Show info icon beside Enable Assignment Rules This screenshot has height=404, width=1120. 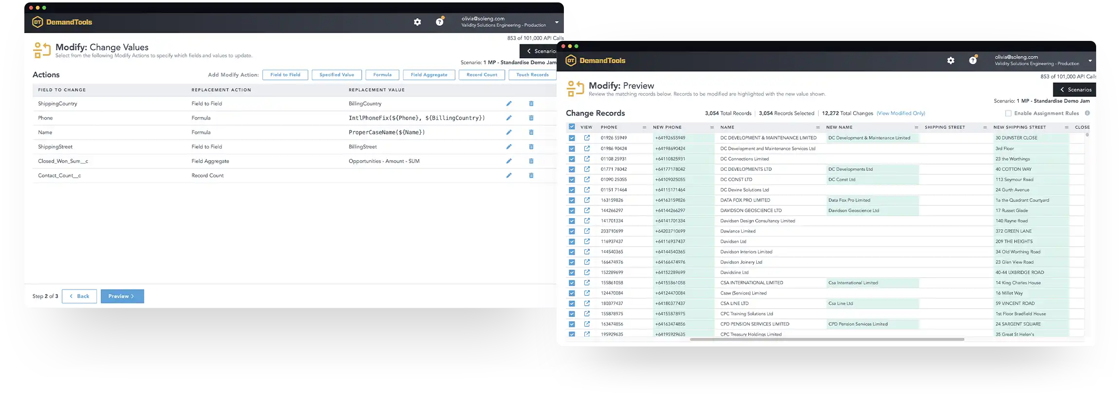(1087, 113)
